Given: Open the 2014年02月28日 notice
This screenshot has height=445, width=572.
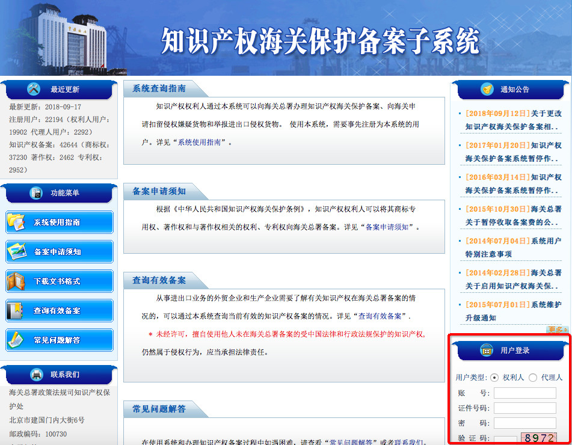Looking at the screenshot, I should pos(513,279).
